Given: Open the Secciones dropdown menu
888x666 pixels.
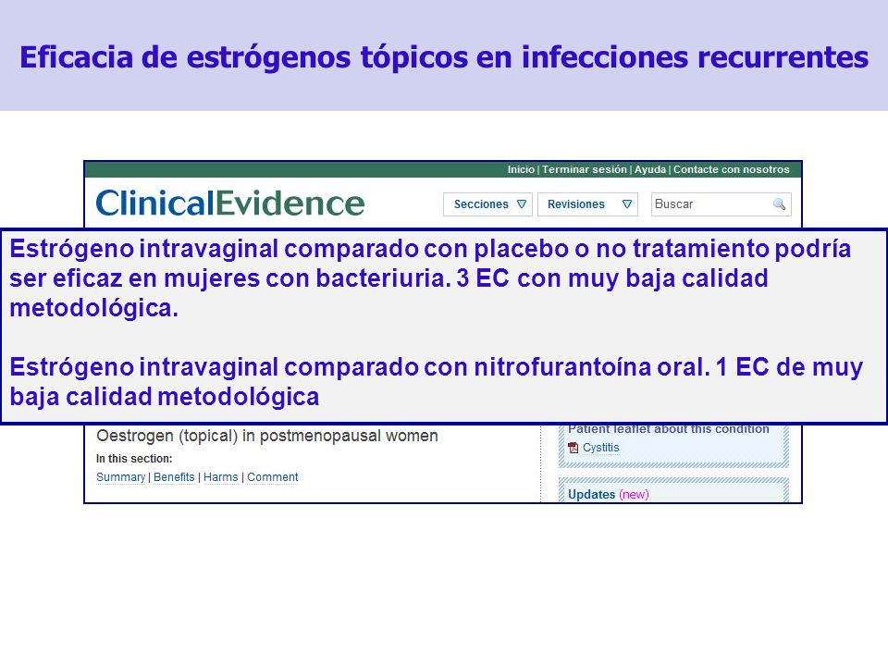Looking at the screenshot, I should (487, 204).
